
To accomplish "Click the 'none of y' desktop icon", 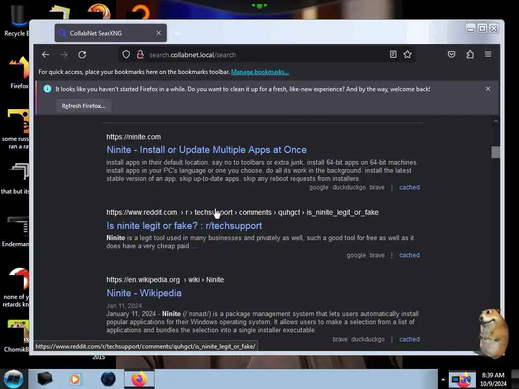I will pyautogui.click(x=16, y=288).
